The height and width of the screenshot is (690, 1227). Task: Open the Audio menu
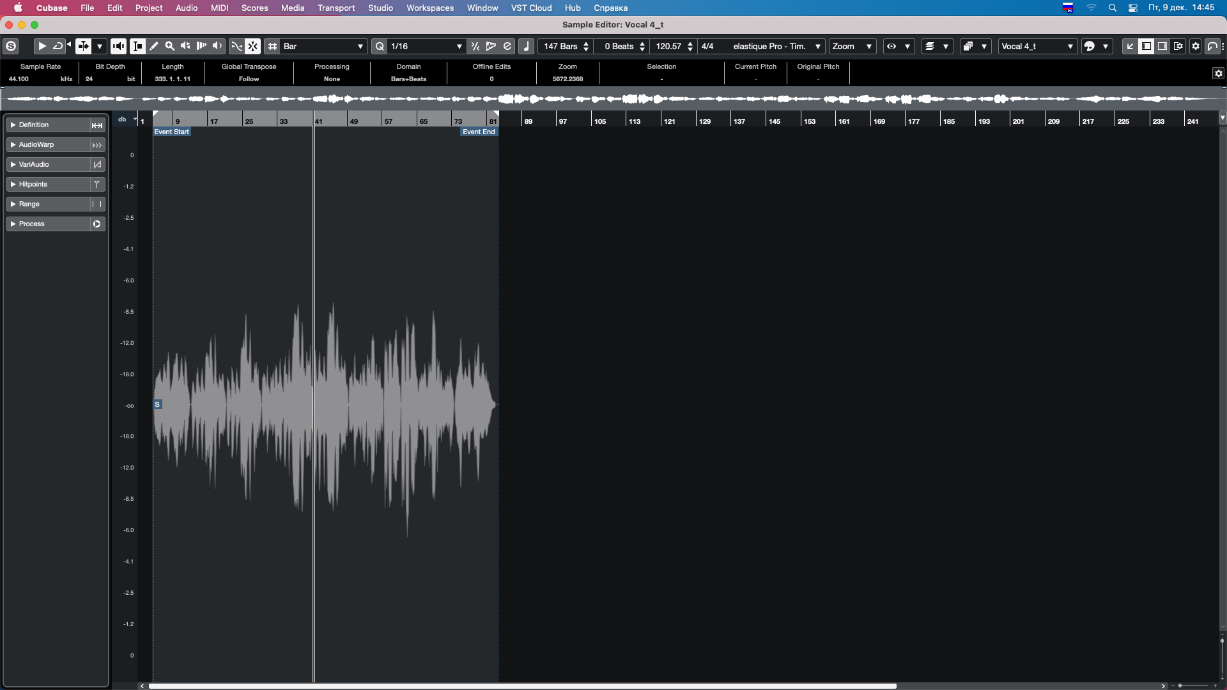[x=187, y=8]
